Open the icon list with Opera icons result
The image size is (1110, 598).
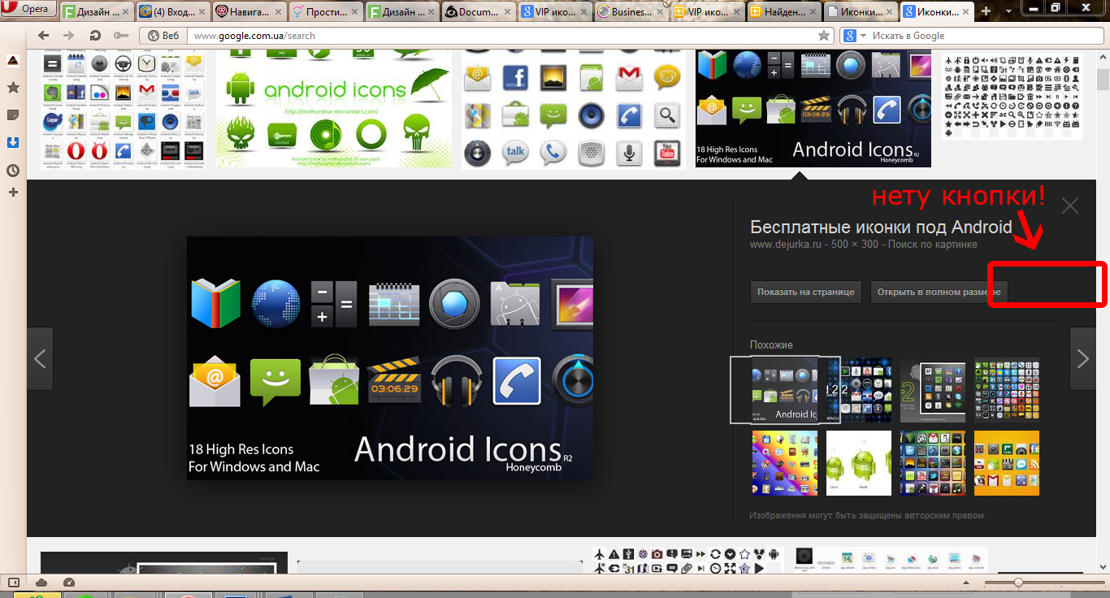point(123,109)
